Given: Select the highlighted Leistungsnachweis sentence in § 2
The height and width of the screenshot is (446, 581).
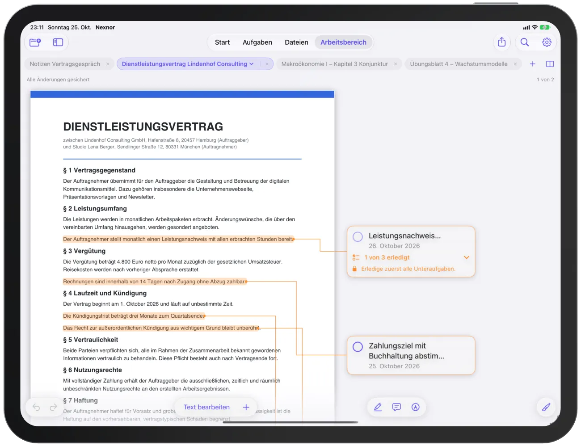Looking at the screenshot, I should pyautogui.click(x=178, y=239).
